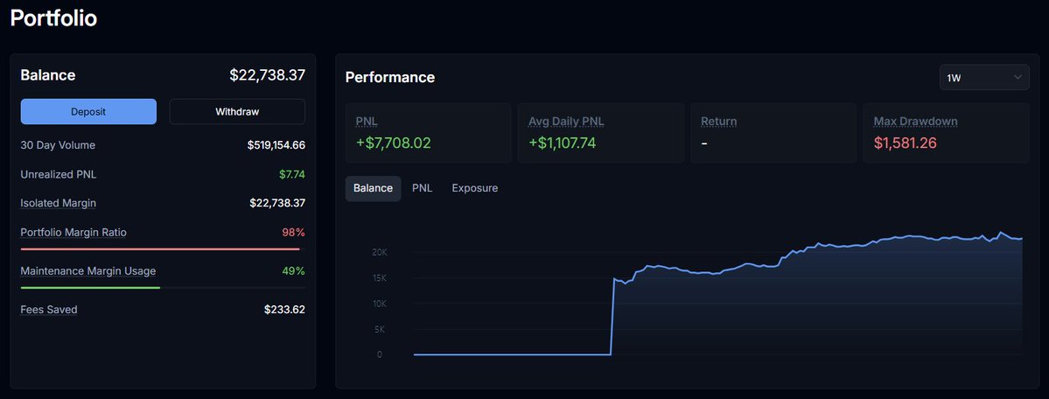
Task: Click the red Portfolio Margin Ratio bar
Action: coord(160,249)
